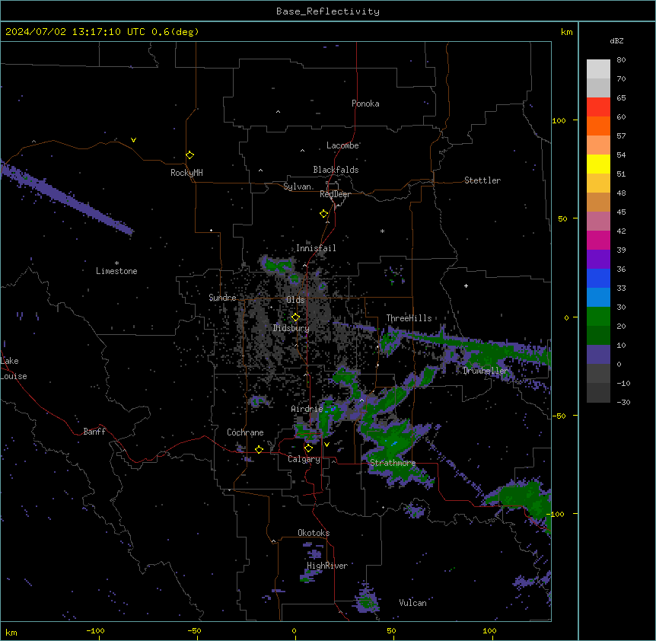Click the yellow diamond marker below Cochrane

(259, 450)
